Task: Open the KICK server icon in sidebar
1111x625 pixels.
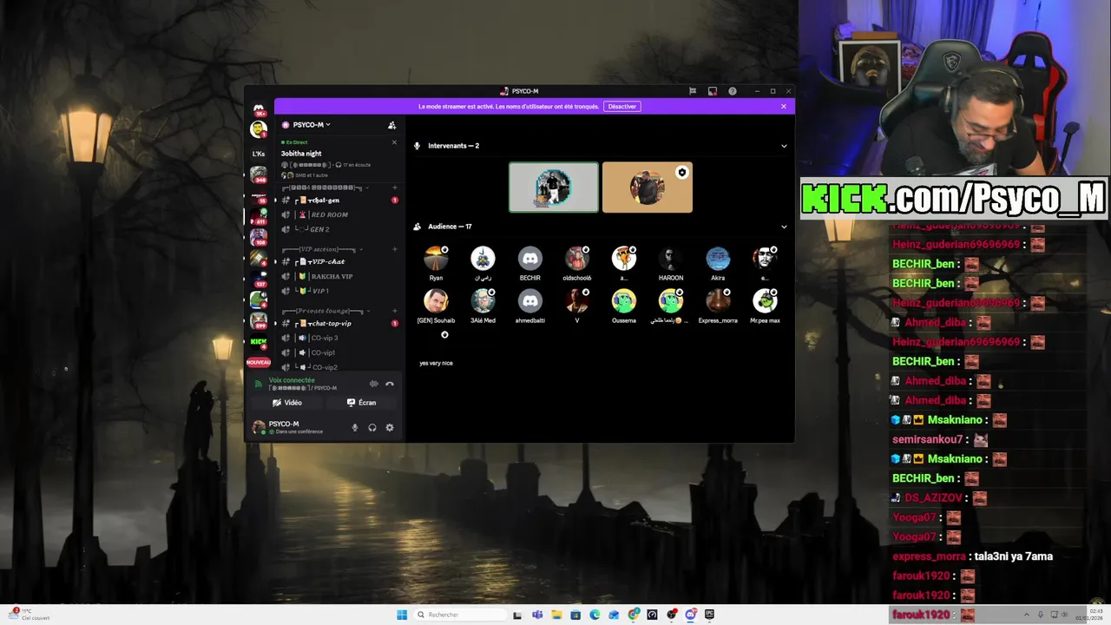Action: coord(259,342)
